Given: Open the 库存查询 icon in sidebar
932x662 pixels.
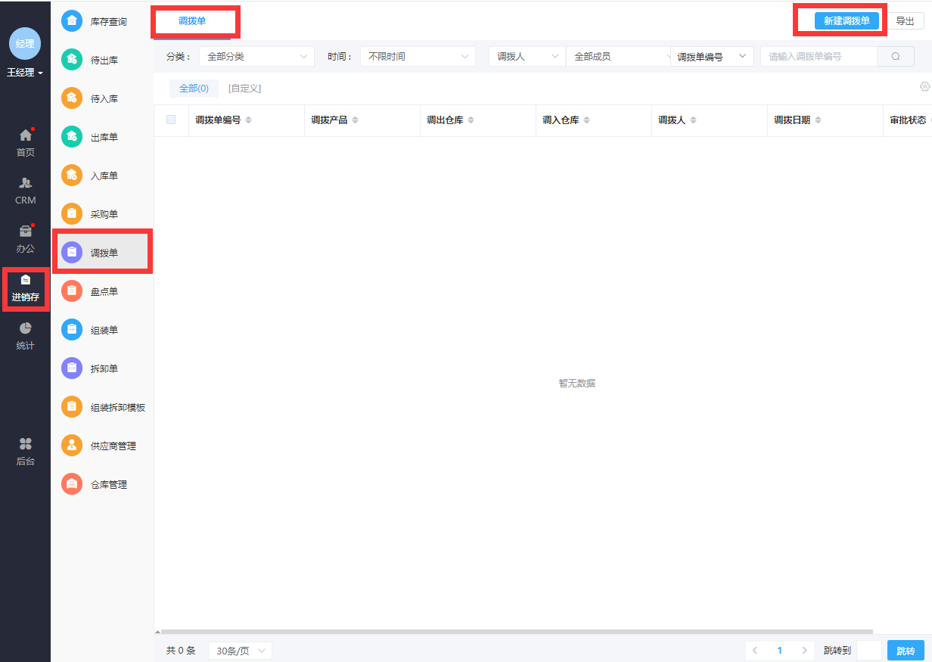Looking at the screenshot, I should [x=72, y=21].
